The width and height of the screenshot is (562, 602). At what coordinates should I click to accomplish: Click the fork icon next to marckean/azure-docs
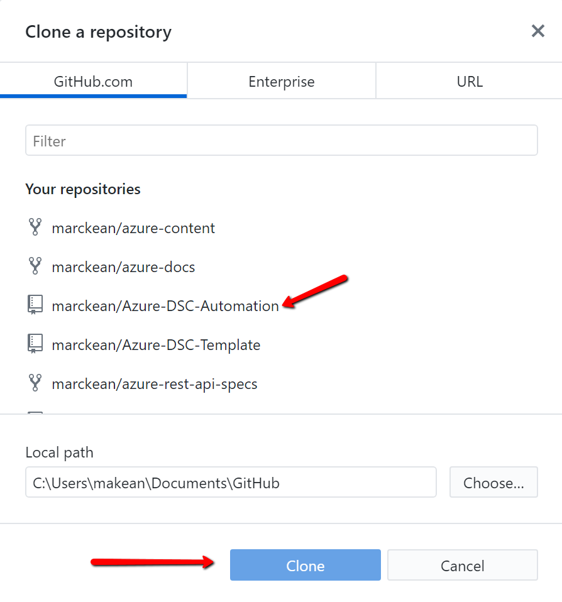(x=35, y=267)
